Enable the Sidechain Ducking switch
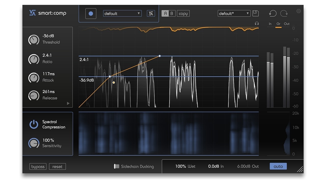 click(116, 166)
